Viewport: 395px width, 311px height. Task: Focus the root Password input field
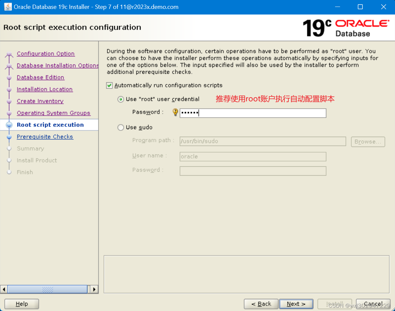coord(253,113)
